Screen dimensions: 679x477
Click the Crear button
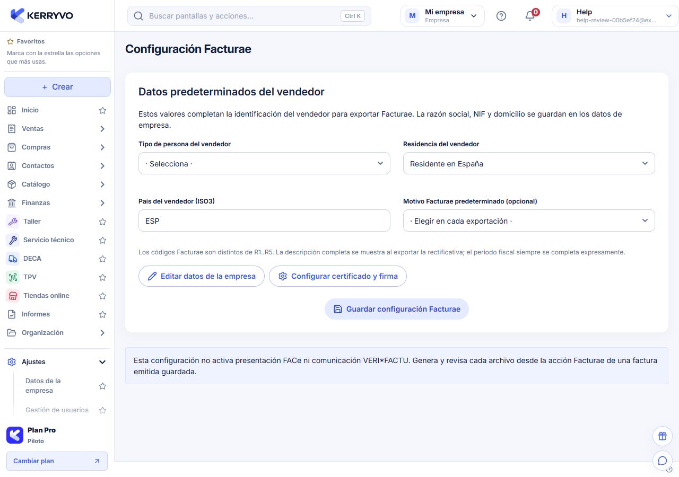click(x=57, y=87)
